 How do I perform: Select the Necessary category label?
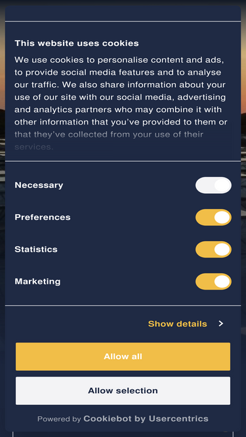(x=39, y=185)
